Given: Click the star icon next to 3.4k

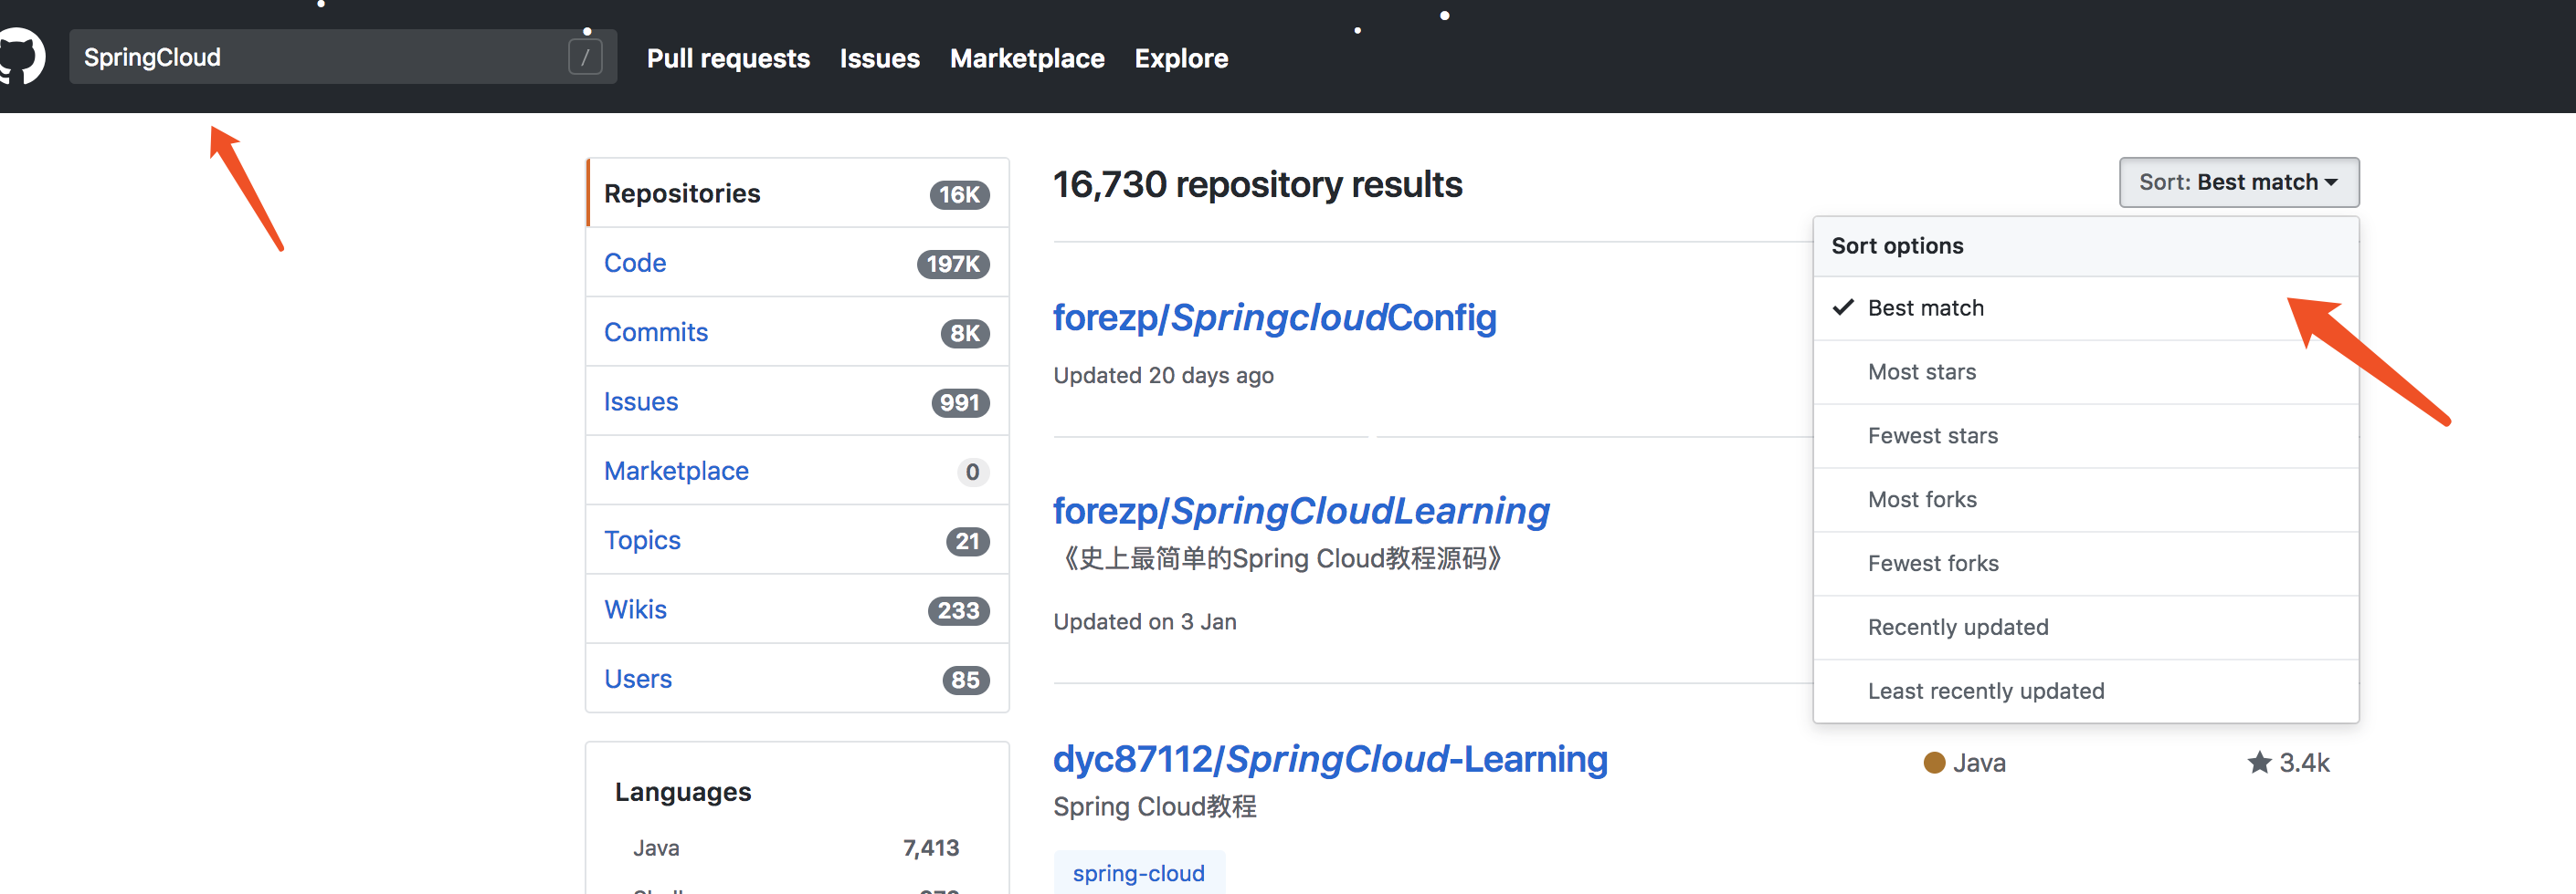Looking at the screenshot, I should point(2258,762).
